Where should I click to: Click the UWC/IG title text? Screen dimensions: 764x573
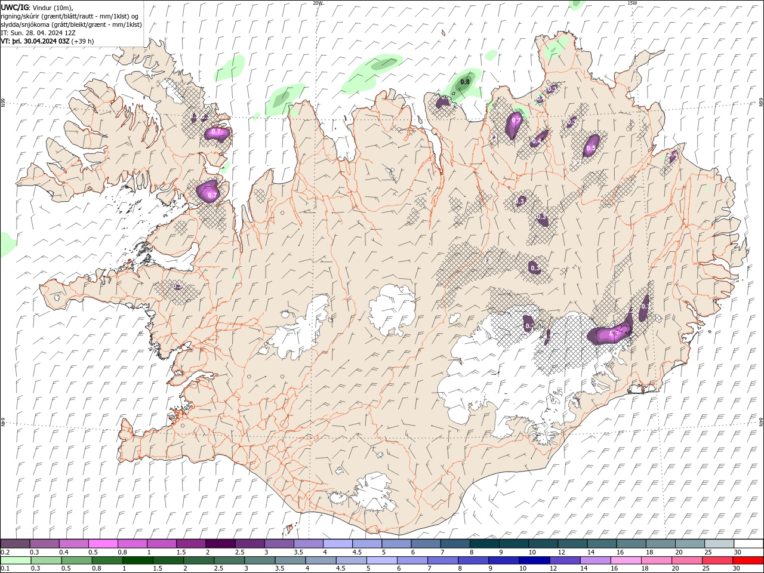[15, 7]
